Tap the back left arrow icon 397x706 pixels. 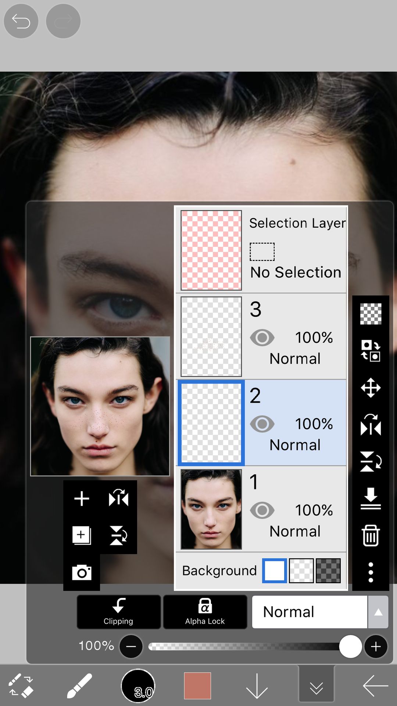pyautogui.click(x=375, y=686)
